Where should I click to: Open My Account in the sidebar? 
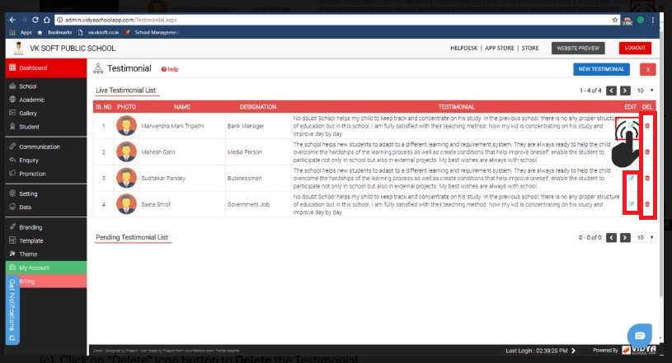tap(46, 268)
